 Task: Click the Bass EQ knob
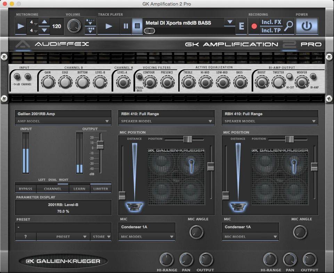(x=240, y=82)
